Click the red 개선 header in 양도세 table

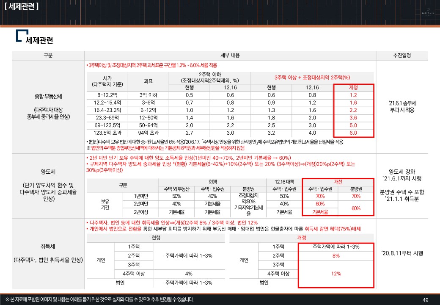click(x=338, y=181)
